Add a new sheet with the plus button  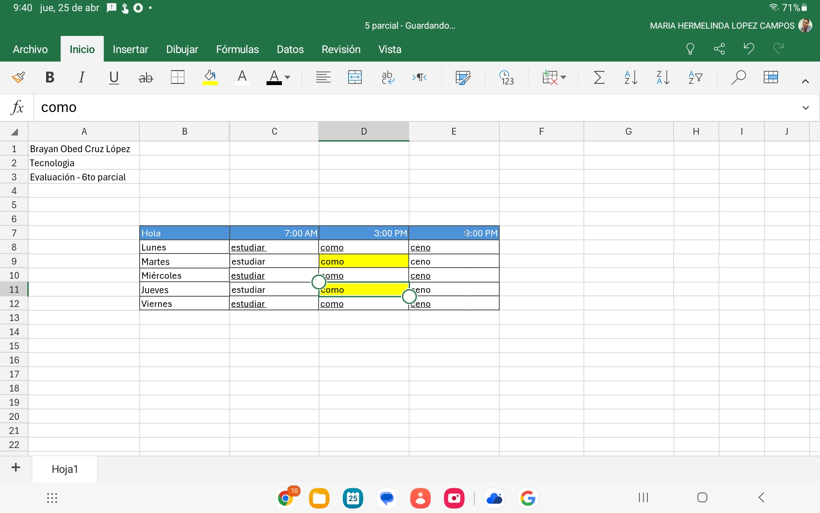[x=16, y=468]
